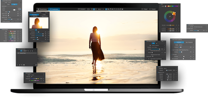
Task: Toggle the DxO ClearView Plus on/off switch
Action: pyautogui.click(x=172, y=50)
